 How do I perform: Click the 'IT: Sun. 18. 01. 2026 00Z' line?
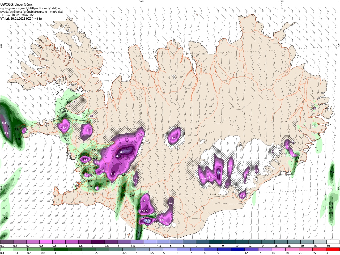(17, 15)
